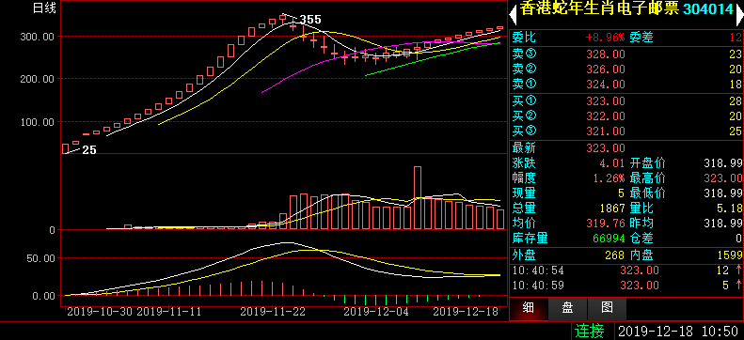This screenshot has width=744, height=340.
Task: Switch to the 细 tab
Action: (x=529, y=308)
